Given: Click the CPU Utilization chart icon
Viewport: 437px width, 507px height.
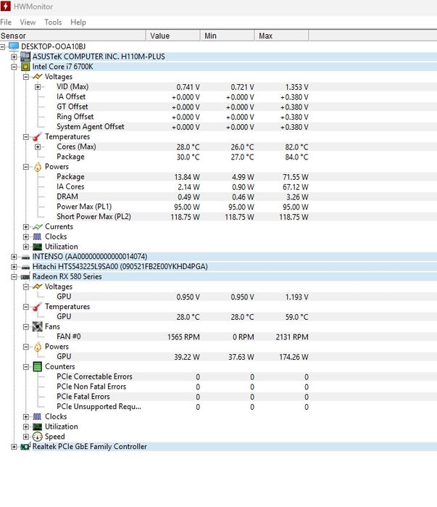Looking at the screenshot, I should click(38, 247).
